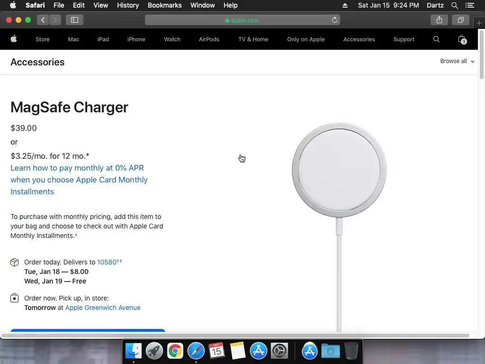Expand the Browse all dropdown
Viewport: 485px width, 364px height.
[x=457, y=61]
